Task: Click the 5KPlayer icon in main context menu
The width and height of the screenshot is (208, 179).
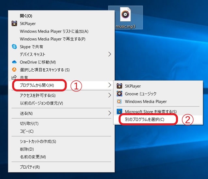Action: point(14,23)
